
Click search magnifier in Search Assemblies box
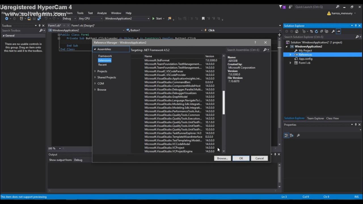point(265,50)
